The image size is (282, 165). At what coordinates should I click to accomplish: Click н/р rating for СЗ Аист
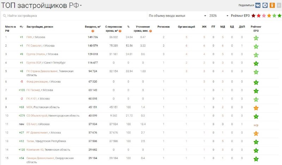(x=256, y=125)
